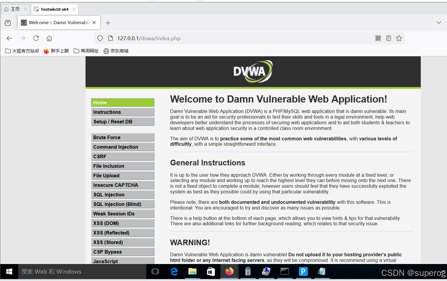Open the computer tools taskbar icon

266,271
